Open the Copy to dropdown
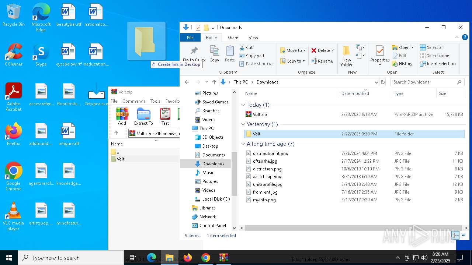 [293, 61]
